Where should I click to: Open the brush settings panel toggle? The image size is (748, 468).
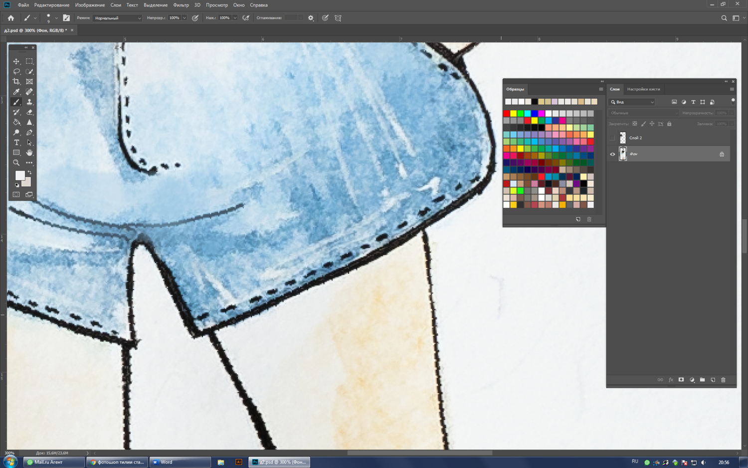click(66, 18)
